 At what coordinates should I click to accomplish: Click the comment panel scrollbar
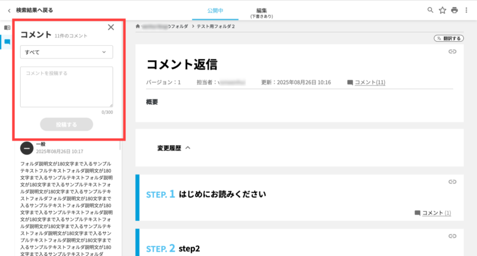[120, 145]
